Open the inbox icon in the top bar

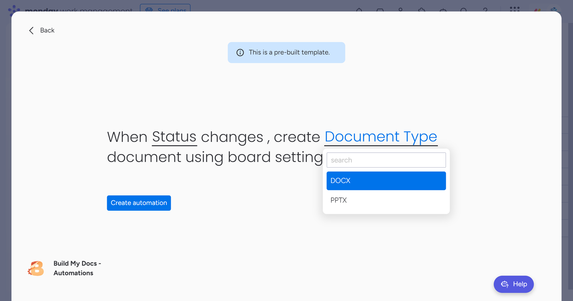[x=380, y=9]
